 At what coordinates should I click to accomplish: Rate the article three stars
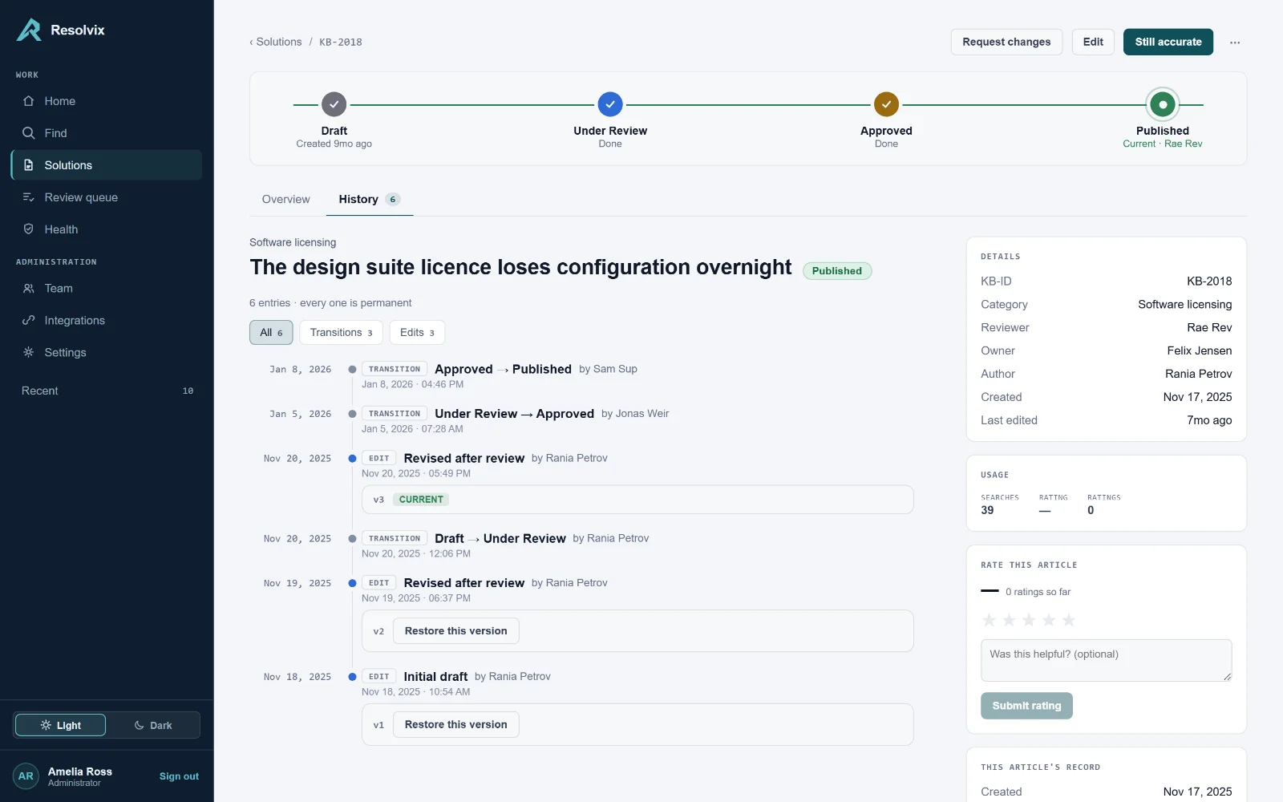[x=1029, y=620]
